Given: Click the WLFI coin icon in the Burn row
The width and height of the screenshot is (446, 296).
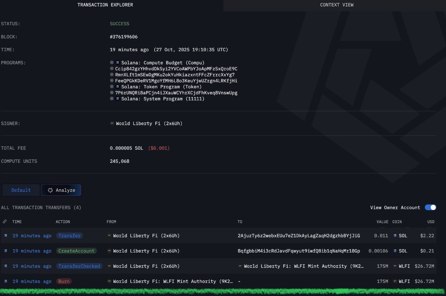Looking at the screenshot, I should pyautogui.click(x=395, y=281).
